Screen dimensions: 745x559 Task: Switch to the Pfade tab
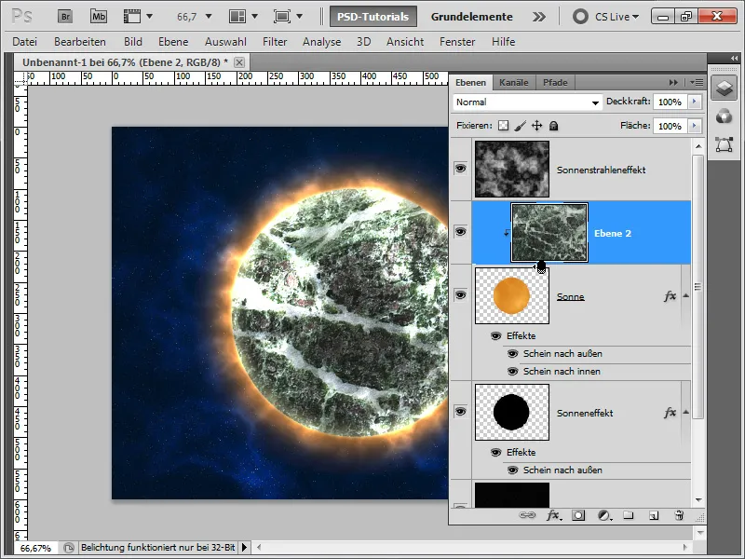[x=555, y=83]
